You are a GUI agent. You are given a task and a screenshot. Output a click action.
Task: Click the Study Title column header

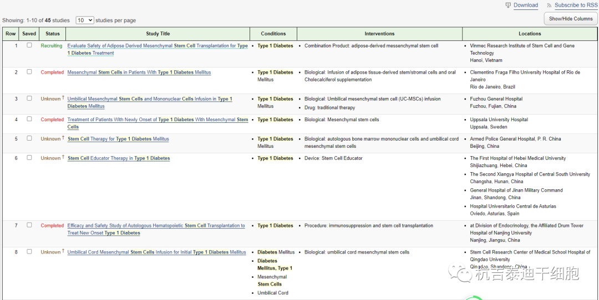point(158,34)
